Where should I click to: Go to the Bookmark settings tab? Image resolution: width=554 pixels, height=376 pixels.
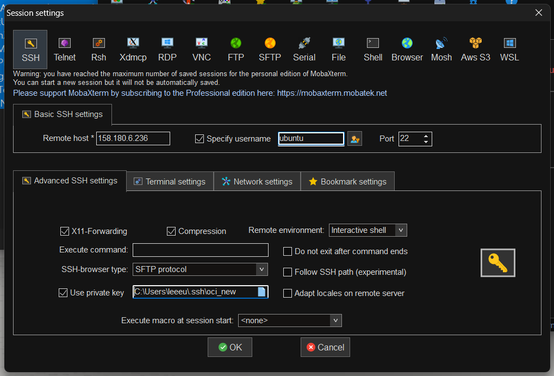[x=347, y=181]
